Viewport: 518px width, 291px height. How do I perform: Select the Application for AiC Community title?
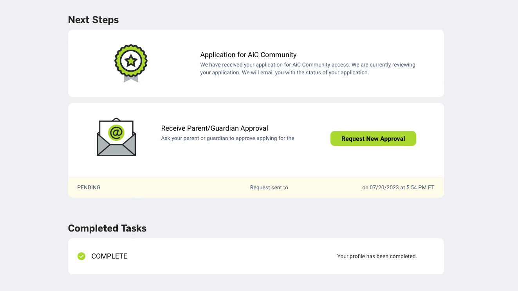248,55
